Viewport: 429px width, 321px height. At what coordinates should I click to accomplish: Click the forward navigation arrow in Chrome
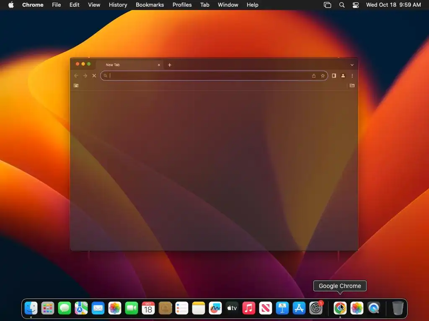coord(85,76)
